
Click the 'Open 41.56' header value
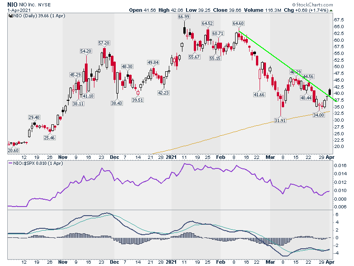click(x=142, y=10)
